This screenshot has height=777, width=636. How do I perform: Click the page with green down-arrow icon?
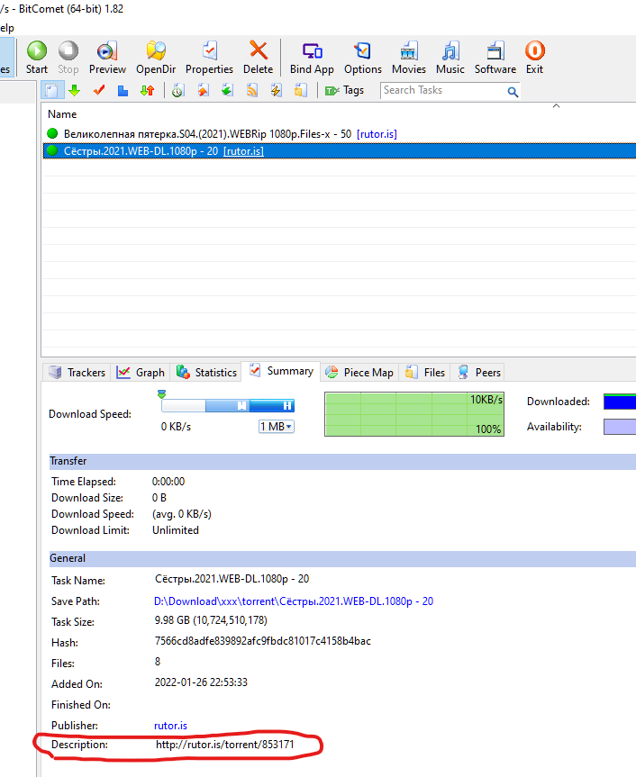click(227, 91)
